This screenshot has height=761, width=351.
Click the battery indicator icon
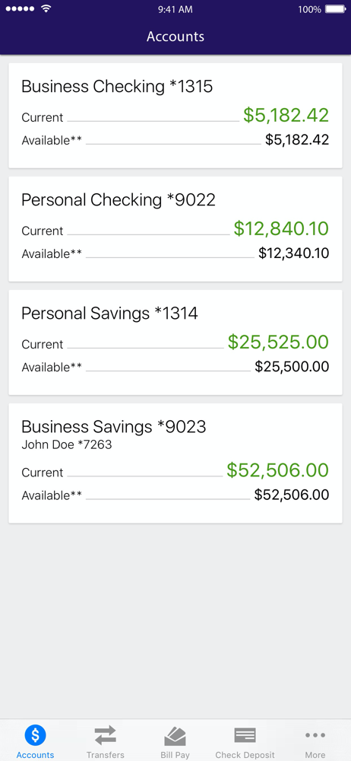[x=335, y=9]
